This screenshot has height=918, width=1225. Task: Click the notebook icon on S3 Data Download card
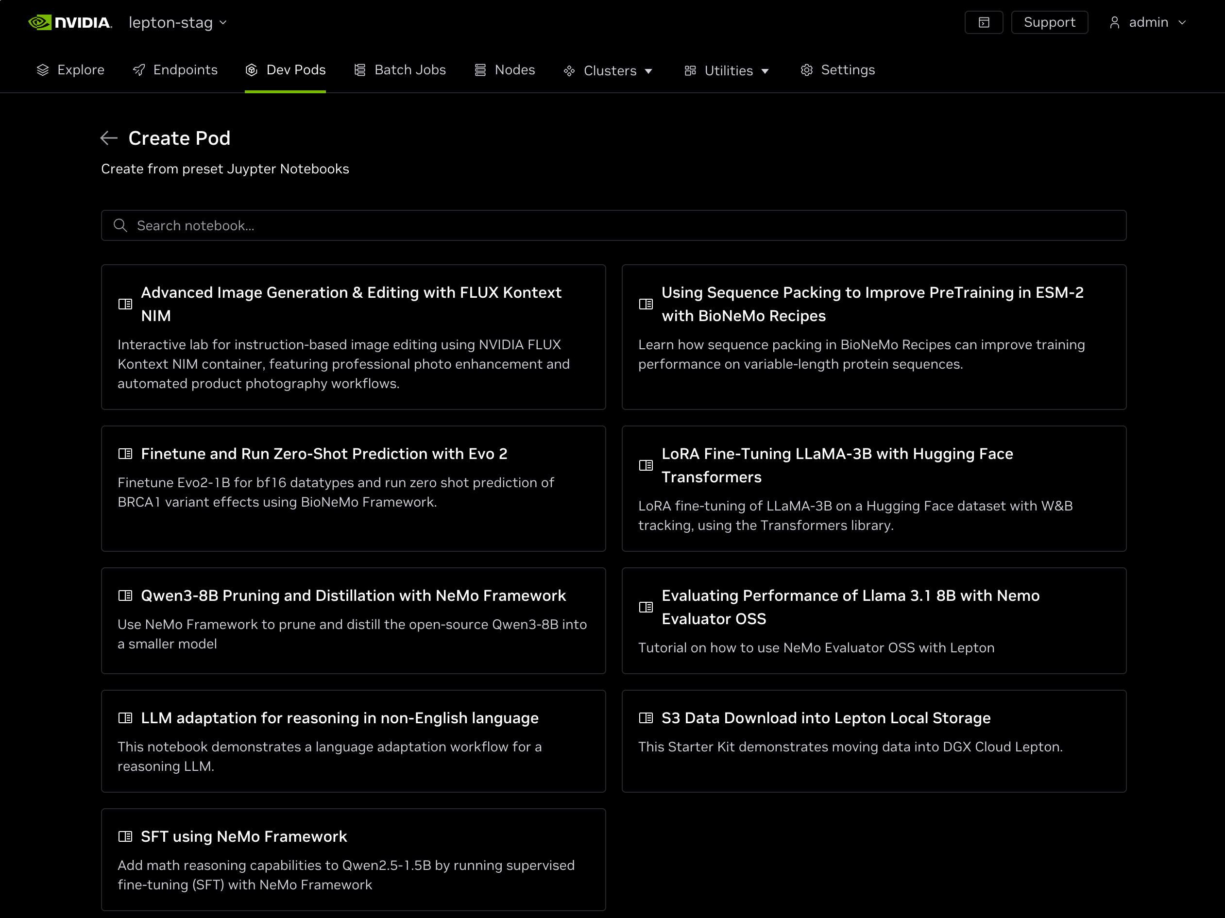pos(646,717)
